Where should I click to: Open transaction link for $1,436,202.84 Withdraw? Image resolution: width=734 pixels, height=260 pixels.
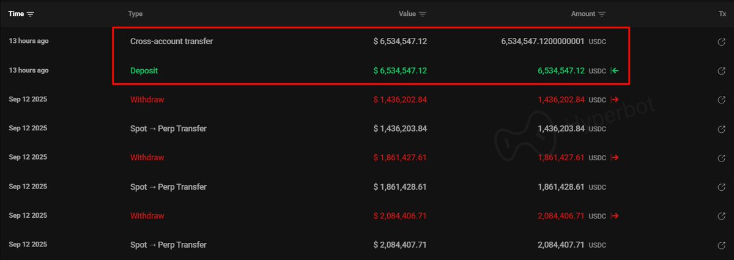pyautogui.click(x=722, y=100)
